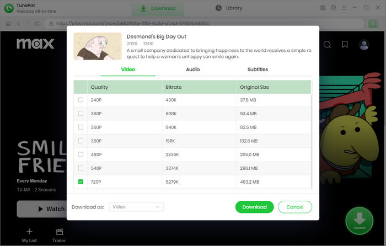Switch to the Audio tab
386x246 pixels.
(193, 69)
